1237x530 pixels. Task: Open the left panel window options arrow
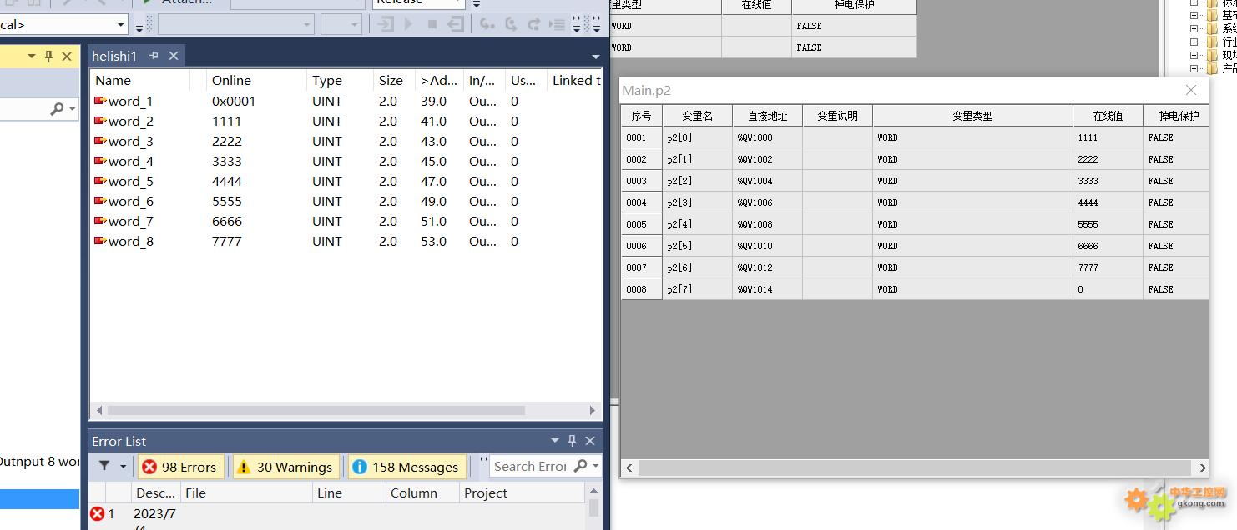click(x=32, y=56)
